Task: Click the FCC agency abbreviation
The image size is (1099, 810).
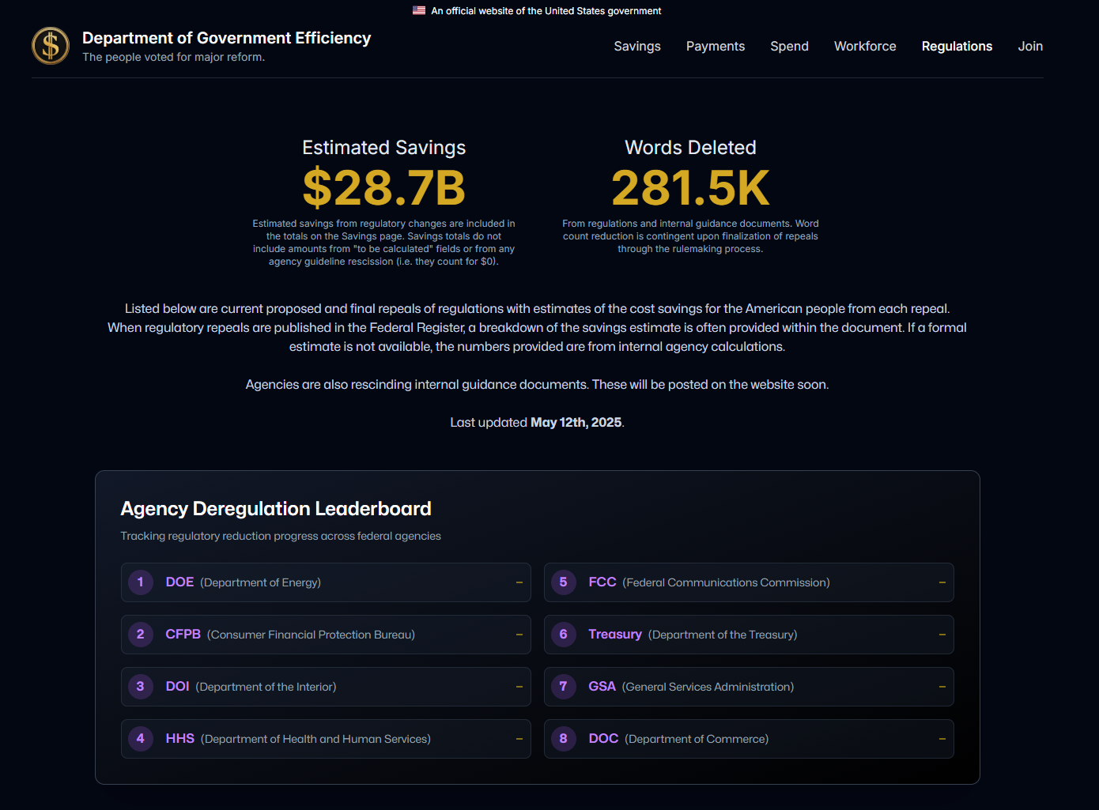Action: pos(602,582)
